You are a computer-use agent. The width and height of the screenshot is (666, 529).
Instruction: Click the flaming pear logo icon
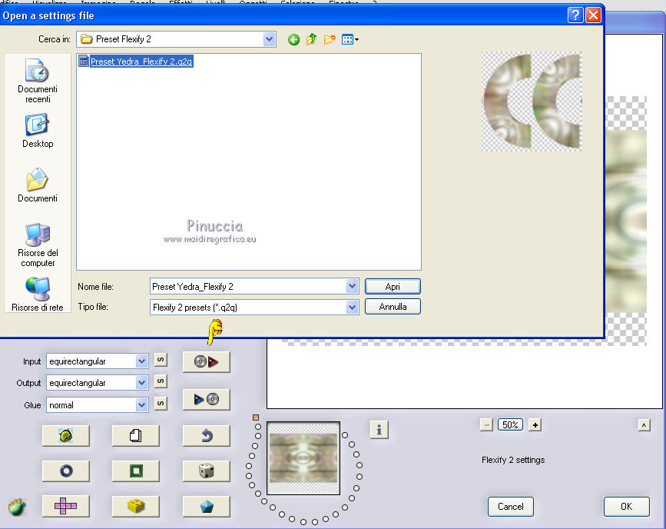point(17,507)
